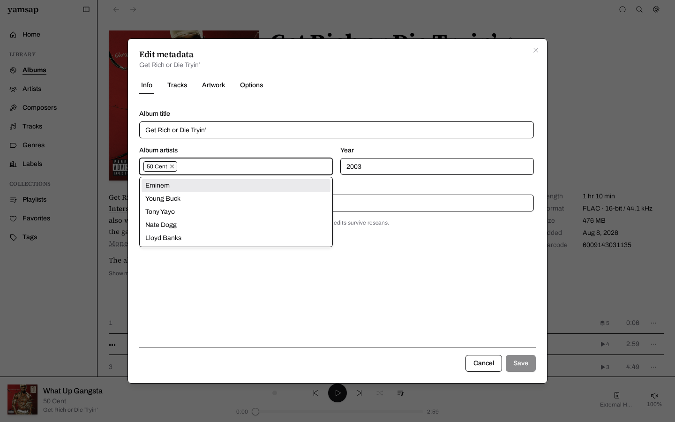Screen dimensions: 675x422
Task: Click the barcode value '6009143031135'
Action: 607,245
